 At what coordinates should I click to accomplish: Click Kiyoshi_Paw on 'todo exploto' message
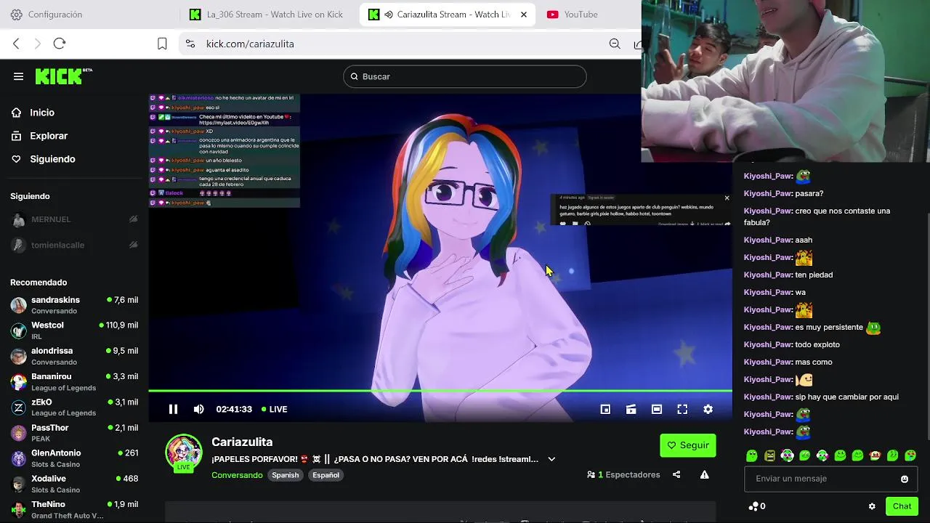tap(768, 344)
